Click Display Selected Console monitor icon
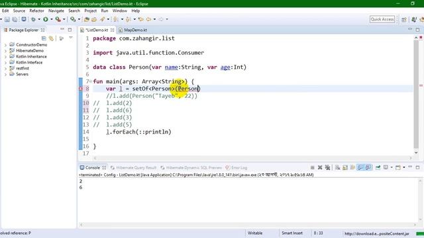Viewport: 424px width, 238px height. tap(386, 167)
